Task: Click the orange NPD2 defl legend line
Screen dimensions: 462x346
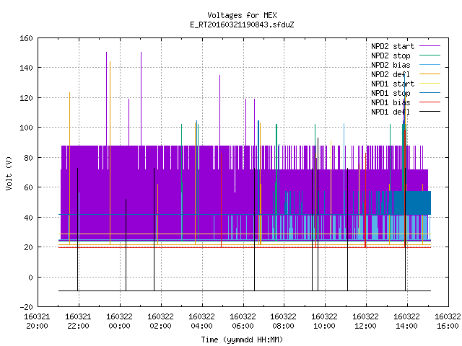Action: click(430, 74)
